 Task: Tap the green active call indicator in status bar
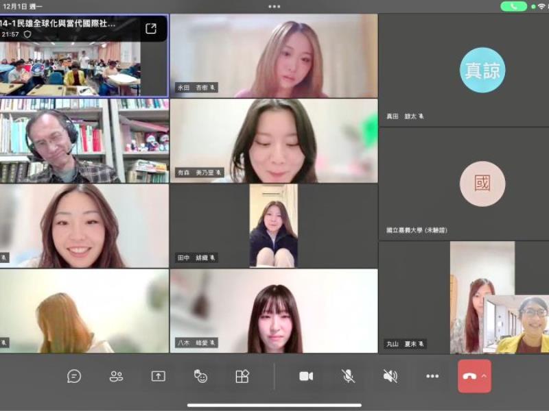tap(513, 6)
